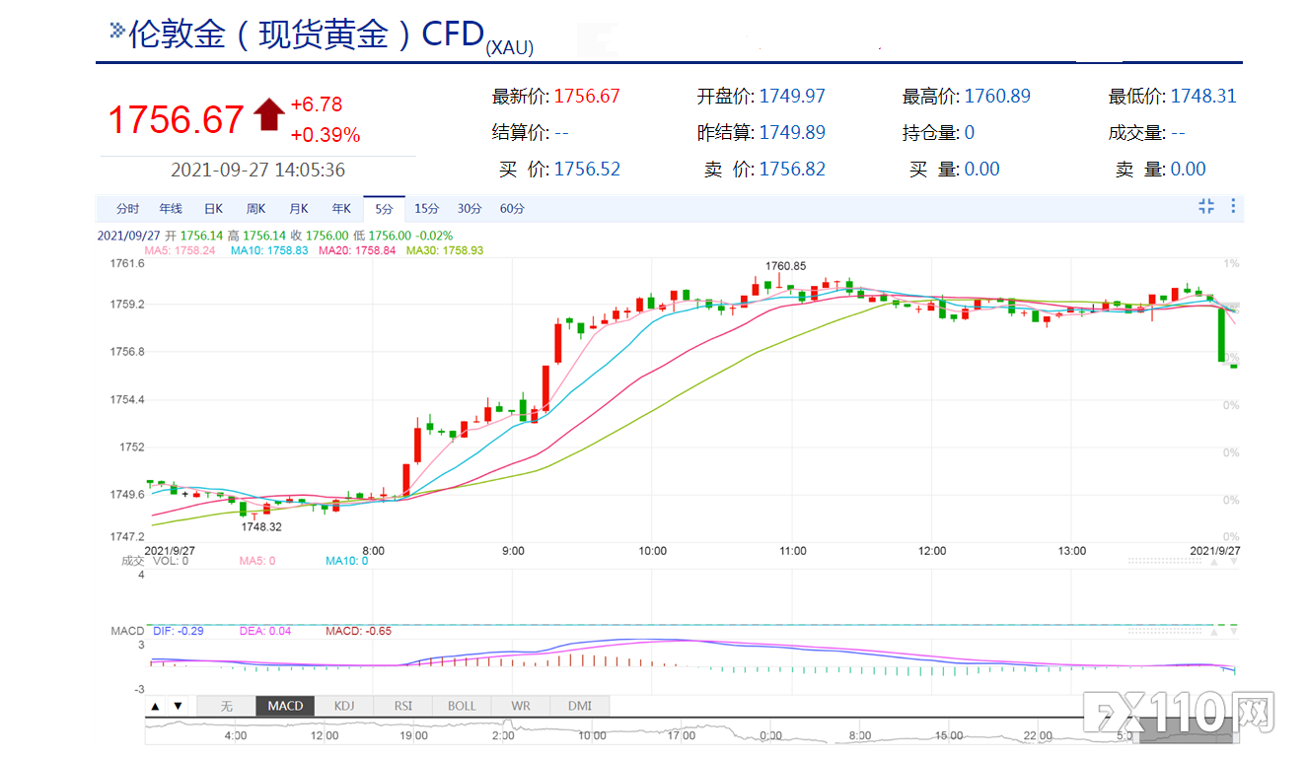The width and height of the screenshot is (1306, 757).
Task: Choose the BOLL indicator tab
Action: coord(462,706)
